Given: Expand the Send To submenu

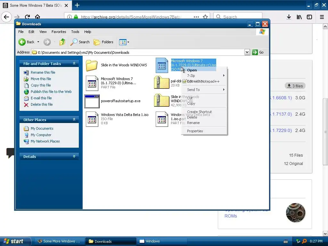Looking at the screenshot, I should click(x=204, y=90).
